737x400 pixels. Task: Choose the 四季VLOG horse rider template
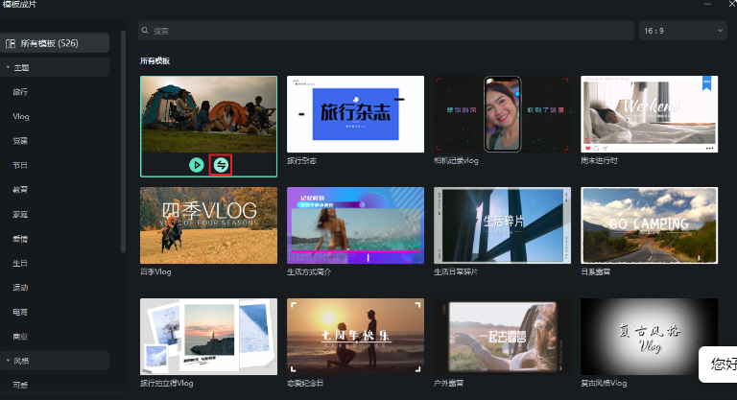click(x=208, y=225)
